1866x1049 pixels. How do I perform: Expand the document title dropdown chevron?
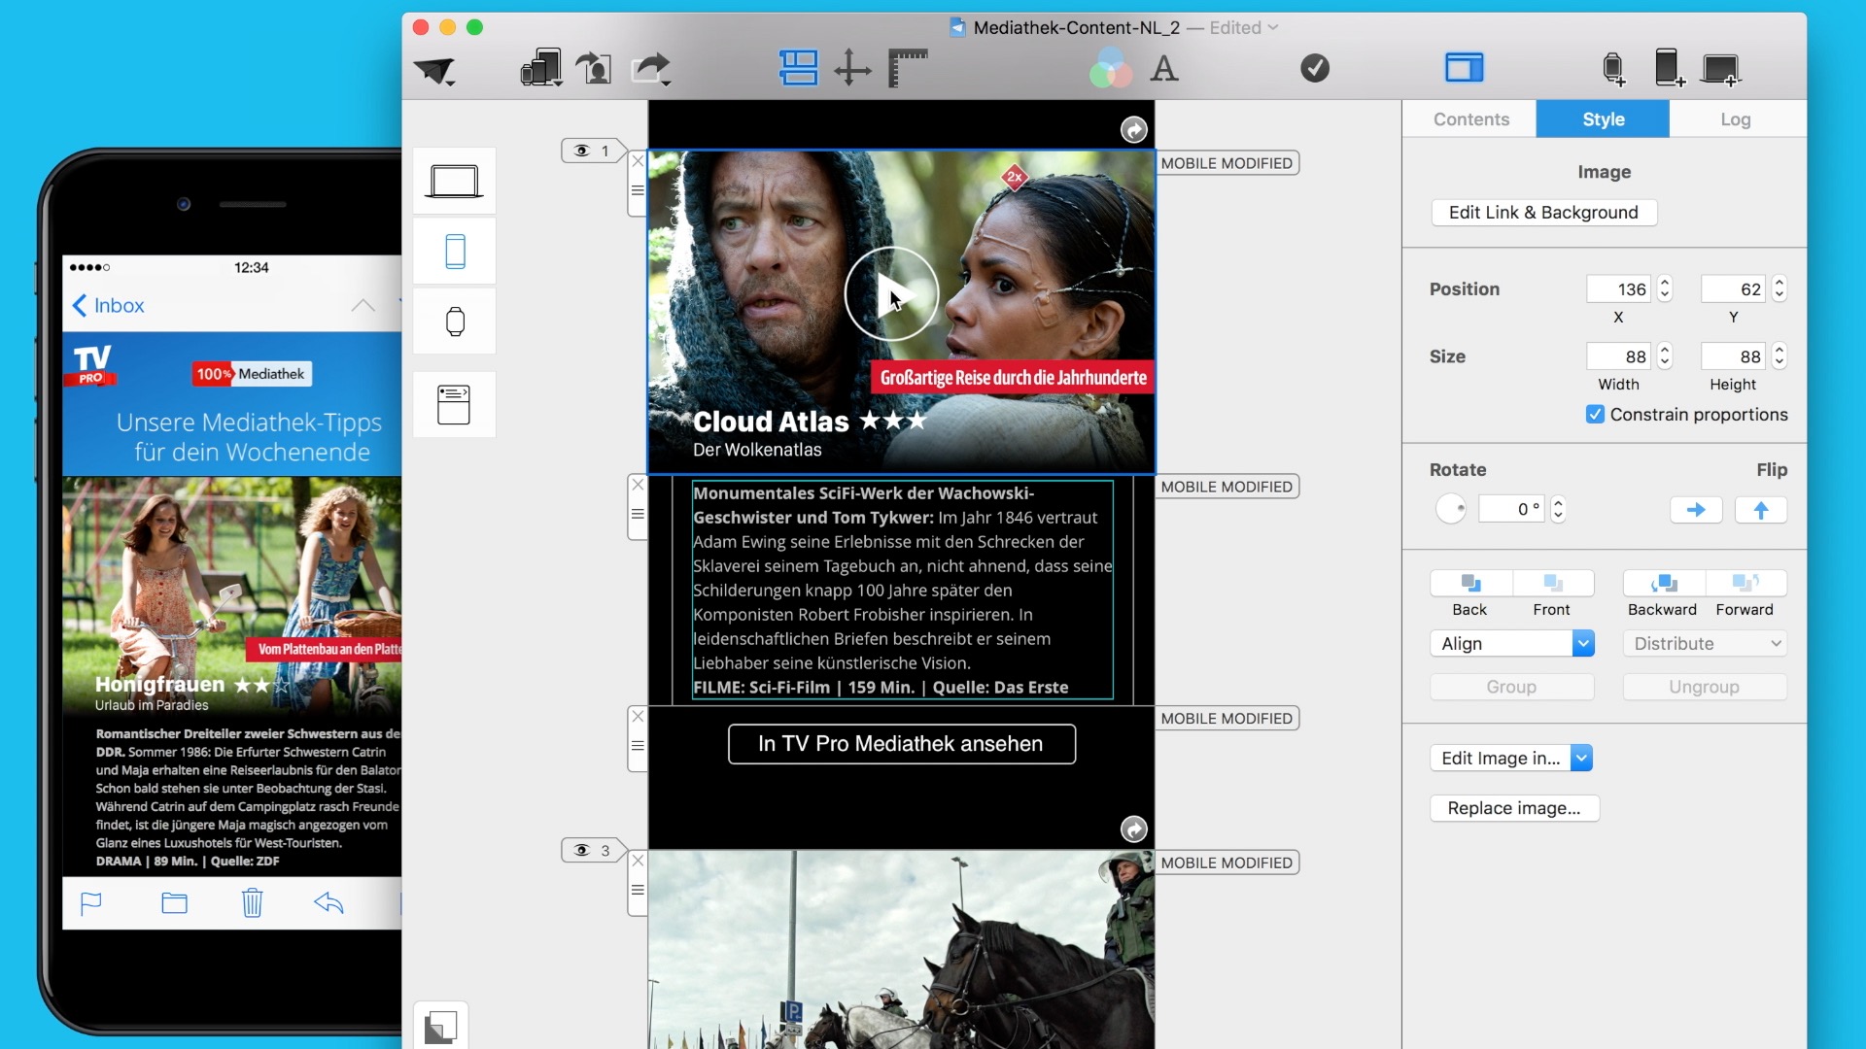pos(1273,27)
